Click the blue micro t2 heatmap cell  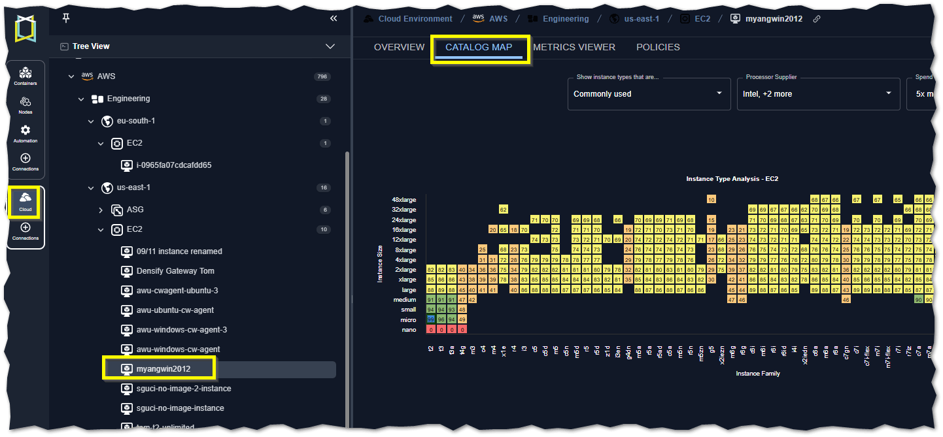coord(430,319)
